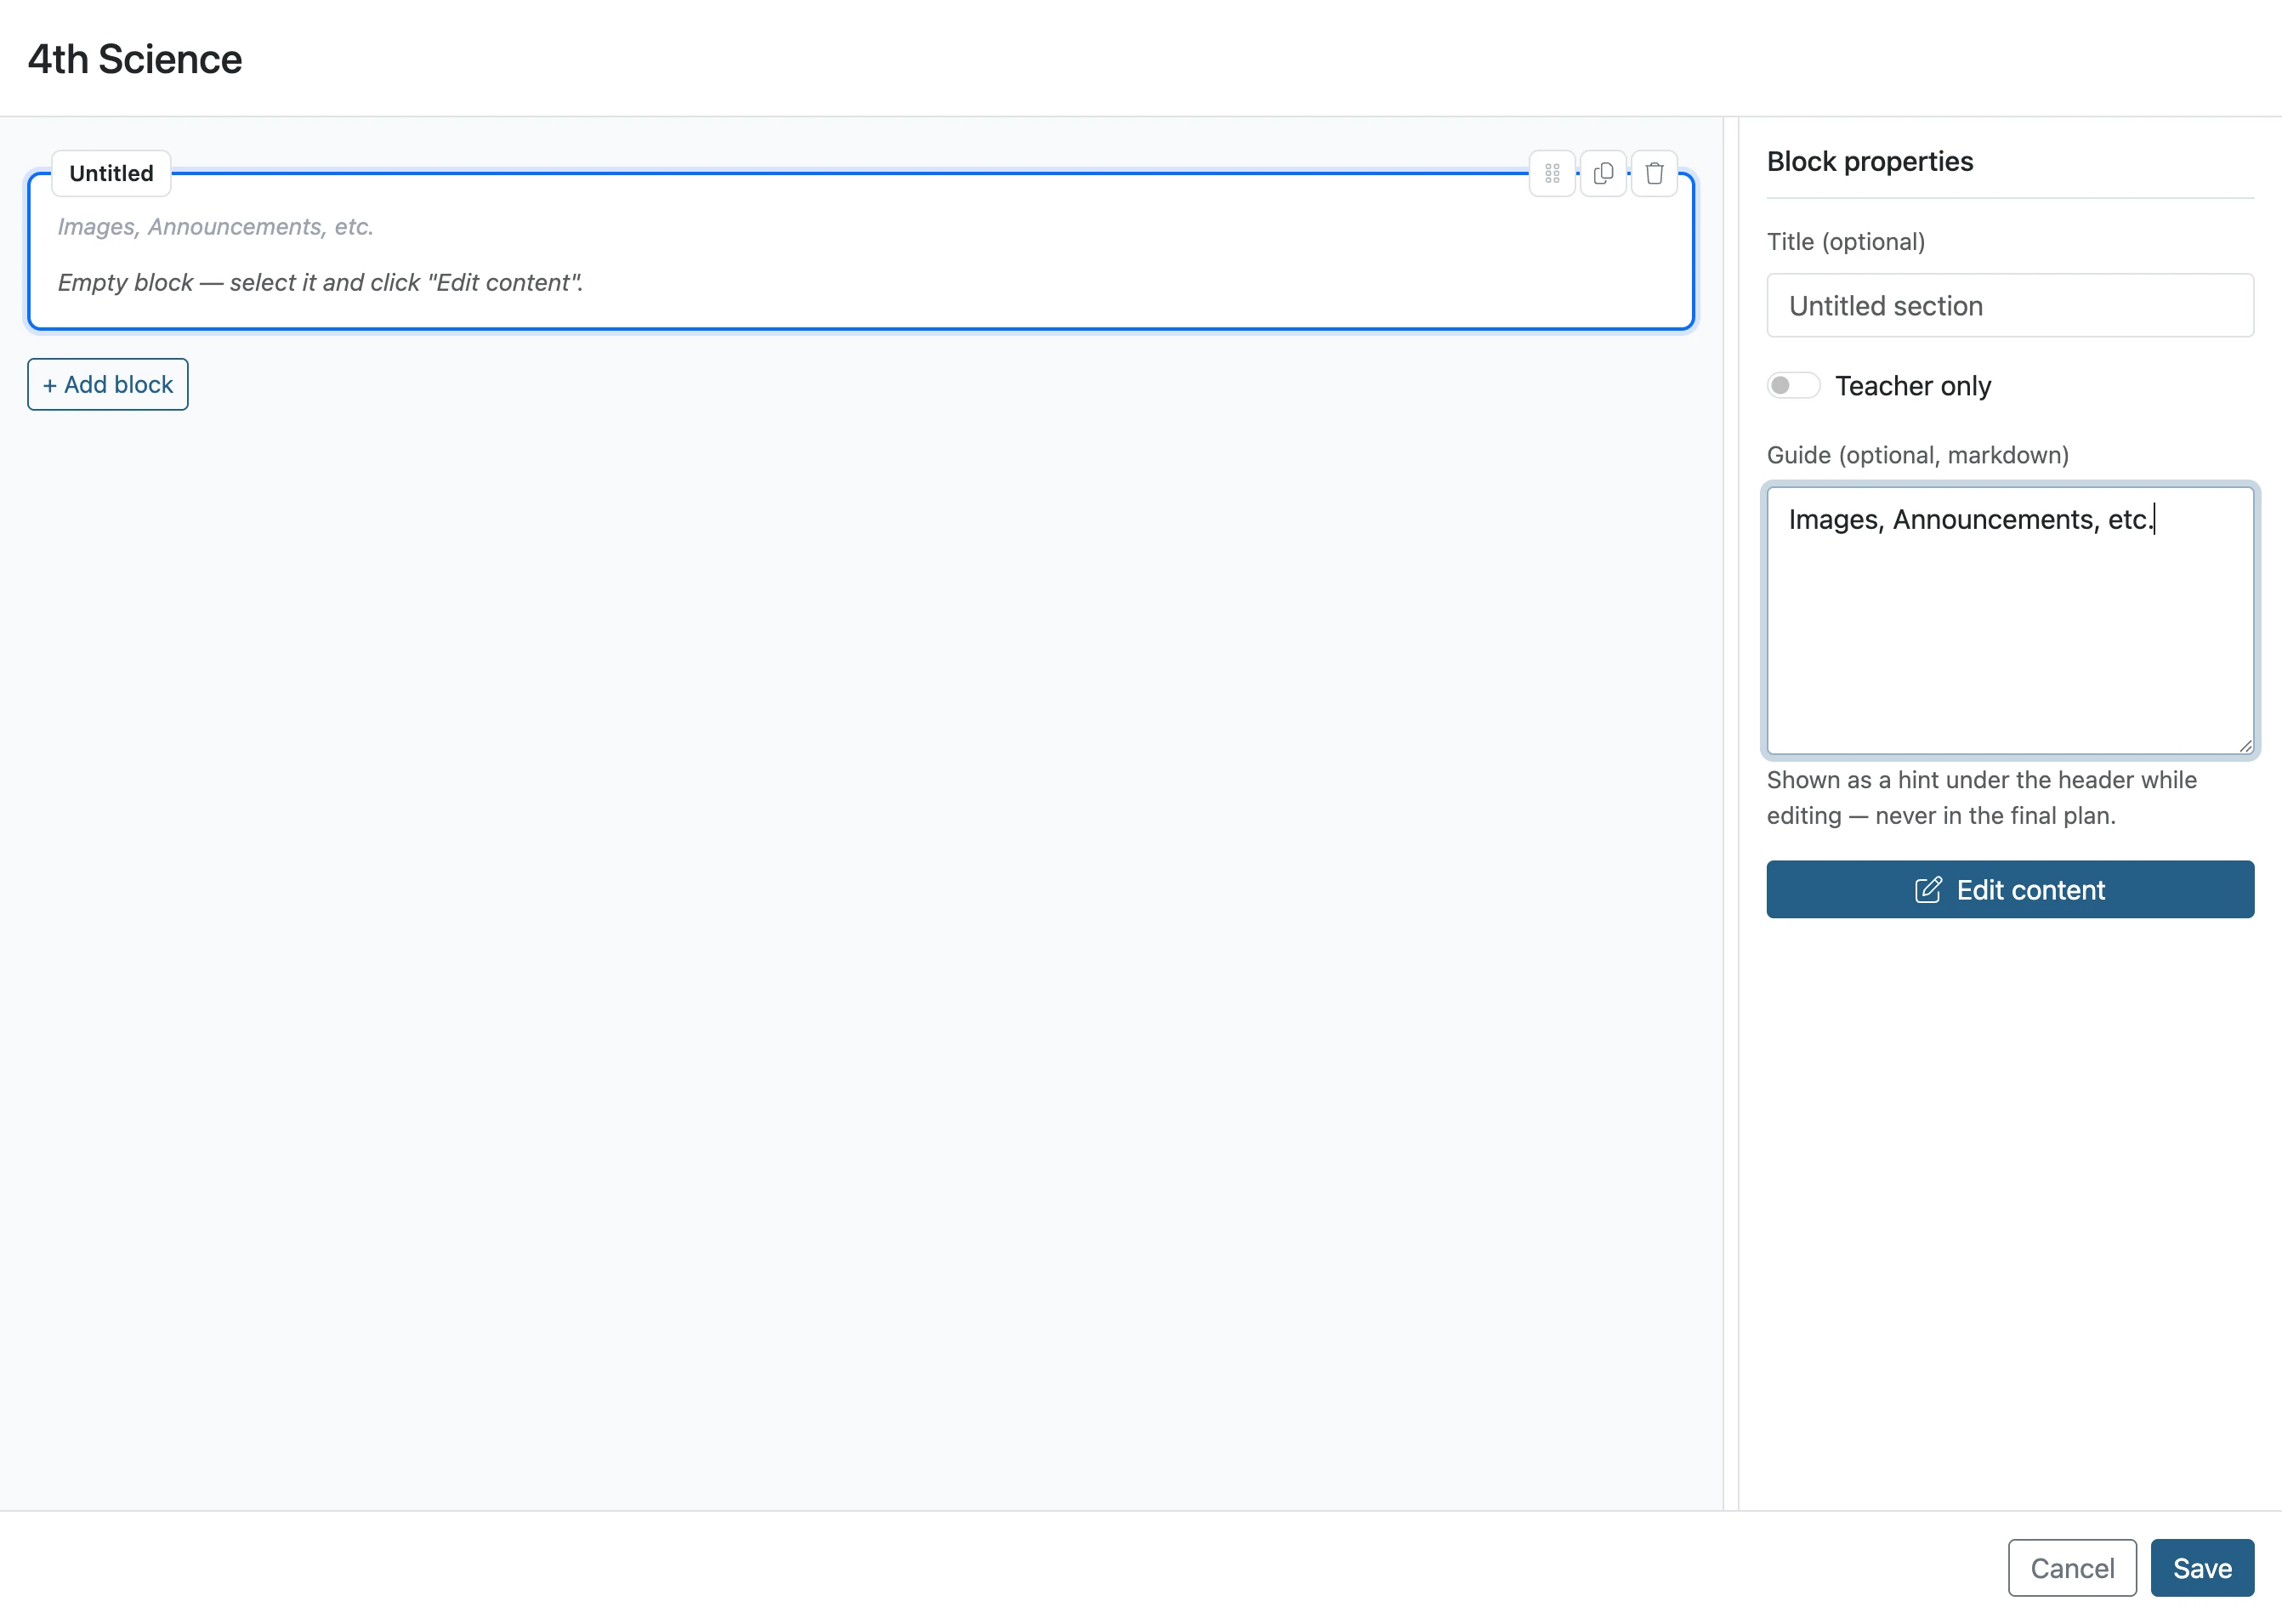The height and width of the screenshot is (1624, 2282).
Task: Focus the Title input showing Untitled section
Action: pos(2010,306)
